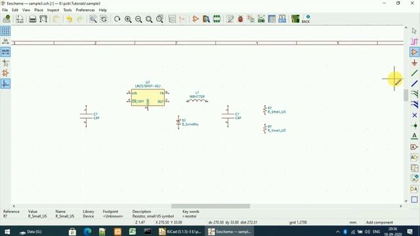The width and height of the screenshot is (420, 236).
Task: Open the Preferences menu
Action: pos(85,10)
